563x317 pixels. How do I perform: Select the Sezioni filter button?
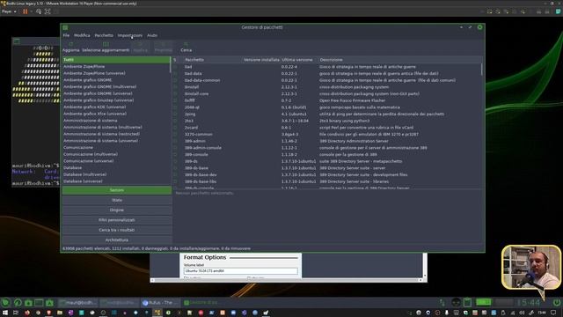pyautogui.click(x=117, y=190)
